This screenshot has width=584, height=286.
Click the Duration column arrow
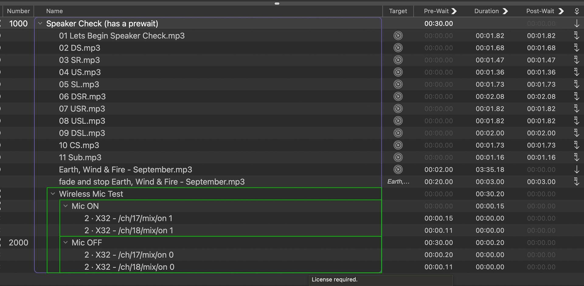(x=505, y=11)
